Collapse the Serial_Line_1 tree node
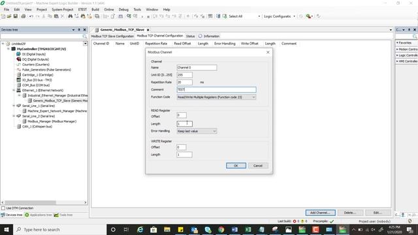This screenshot has width=418, height=235. tap(14, 106)
